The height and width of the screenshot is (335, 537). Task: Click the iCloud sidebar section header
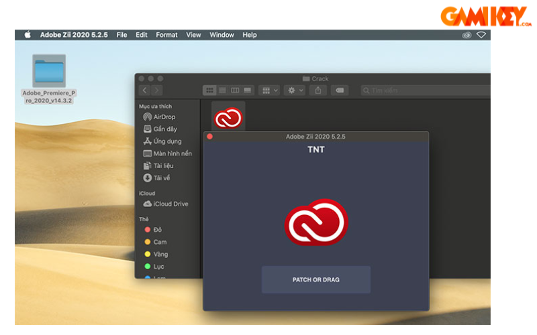(147, 194)
